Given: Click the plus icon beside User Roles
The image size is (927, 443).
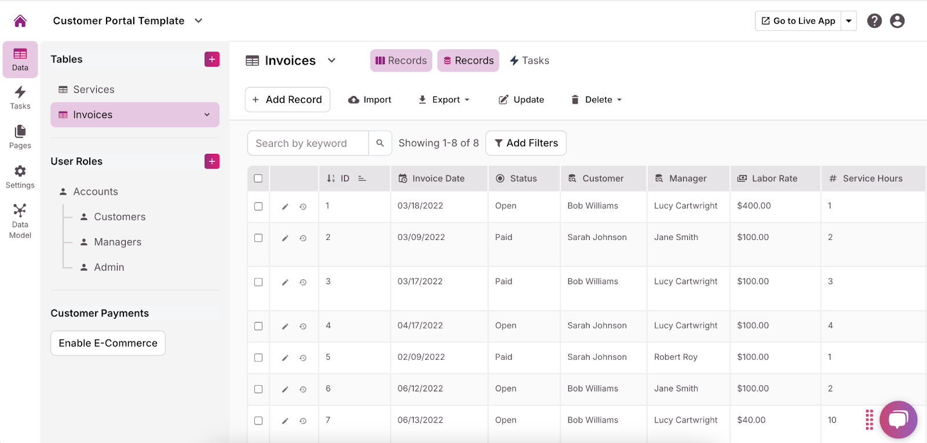Looking at the screenshot, I should pyautogui.click(x=212, y=161).
